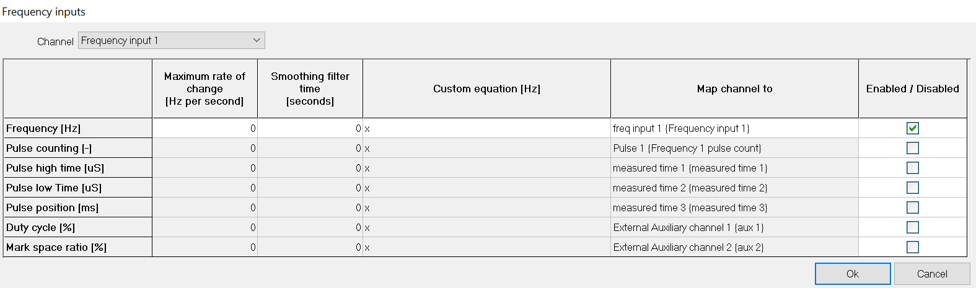976x288 pixels.
Task: Open Pulse counting map channel cell
Action: pos(734,148)
